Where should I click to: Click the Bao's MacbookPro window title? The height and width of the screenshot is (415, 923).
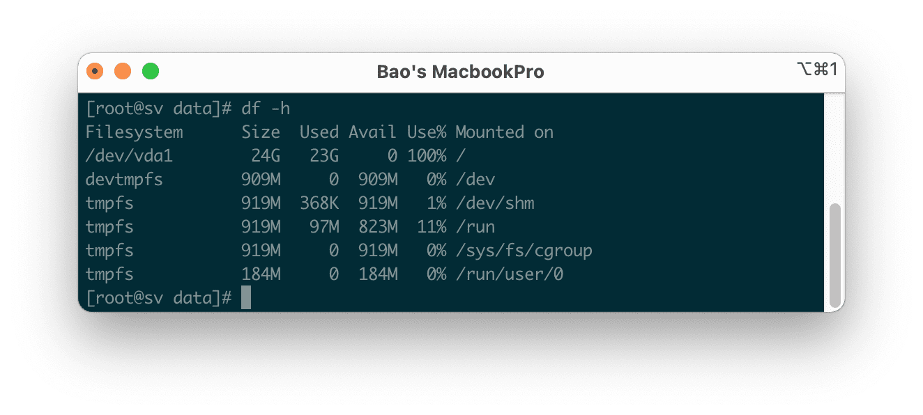(x=460, y=72)
